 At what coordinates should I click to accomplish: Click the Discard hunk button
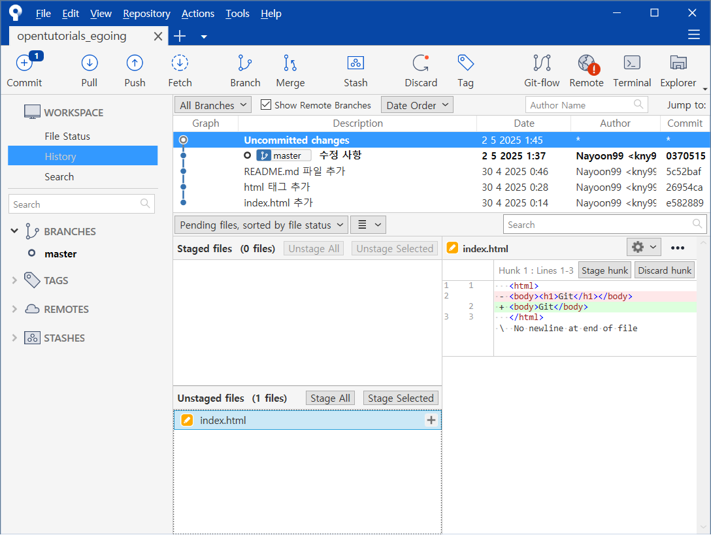pyautogui.click(x=665, y=270)
